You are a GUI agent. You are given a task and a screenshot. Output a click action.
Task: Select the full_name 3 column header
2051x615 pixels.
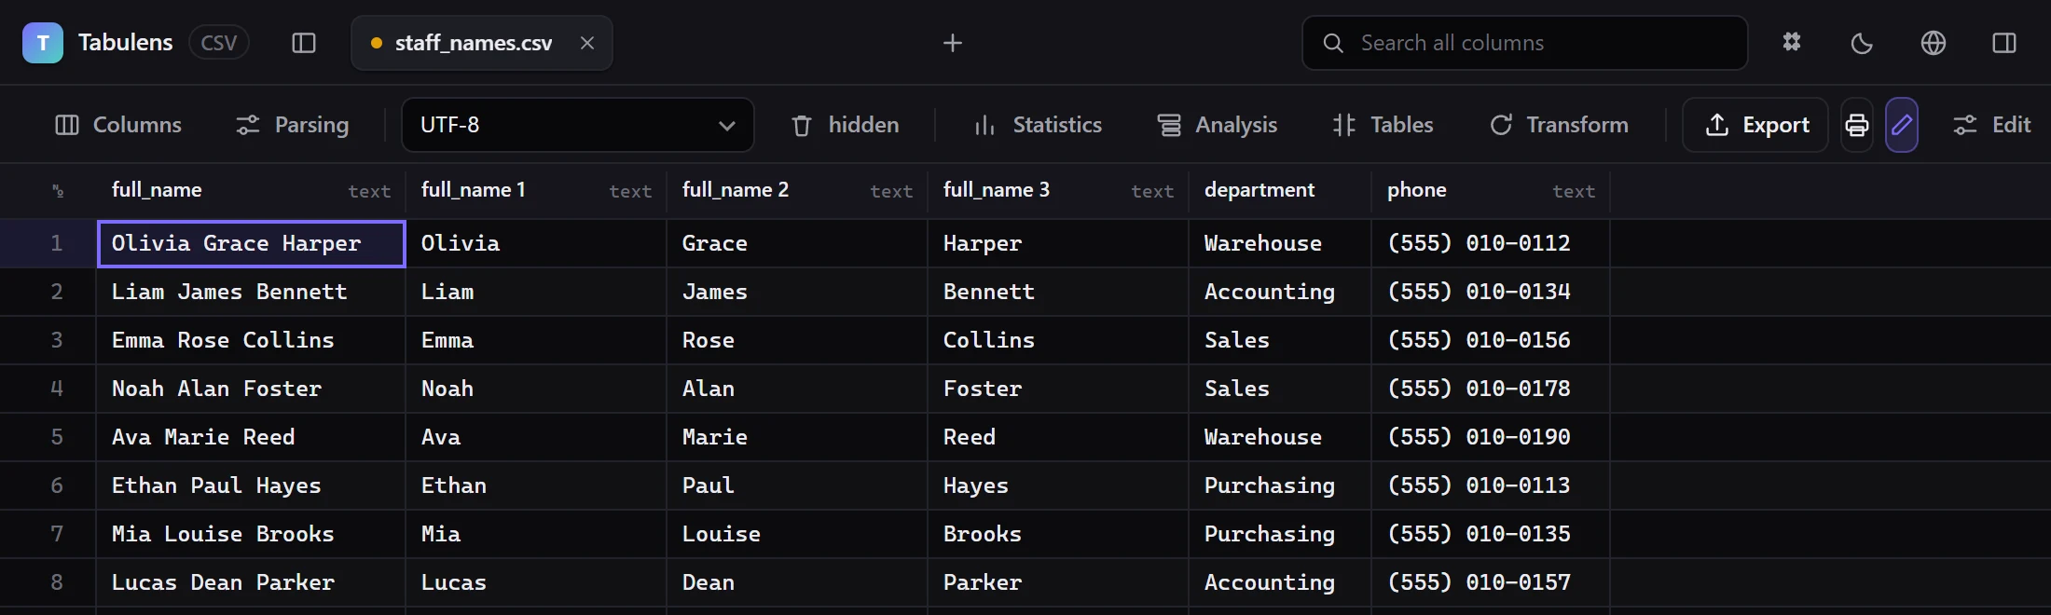1058,191
